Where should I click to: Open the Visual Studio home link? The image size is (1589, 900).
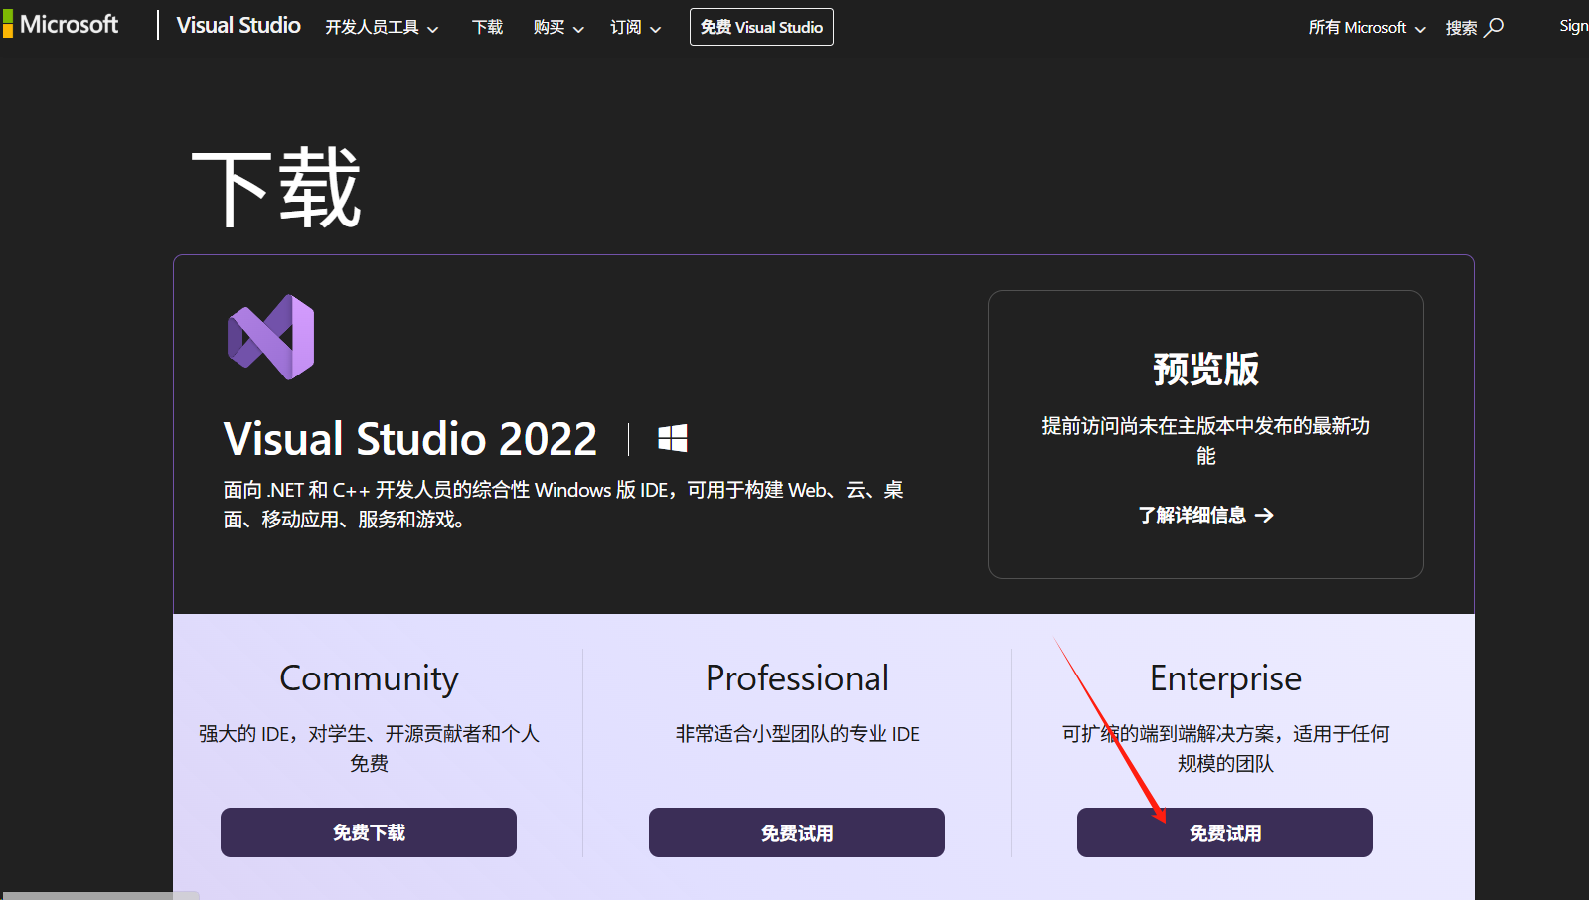click(x=238, y=26)
